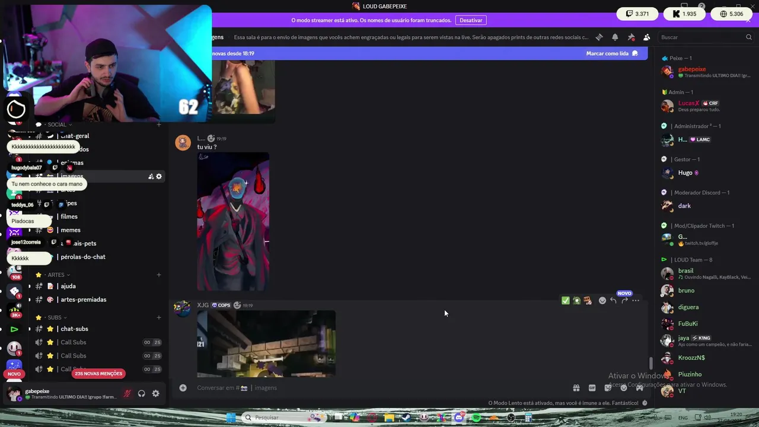
Task: Add reaction emoji on hovered message
Action: click(x=602, y=301)
